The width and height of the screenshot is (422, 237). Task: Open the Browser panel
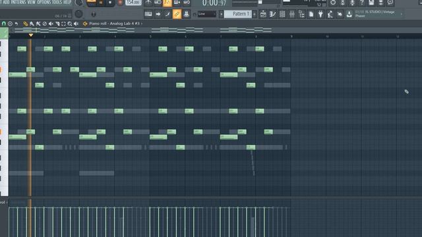pyautogui.click(x=301, y=14)
